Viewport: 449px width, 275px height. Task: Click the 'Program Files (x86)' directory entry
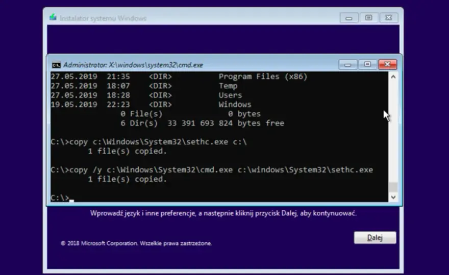[x=263, y=76]
